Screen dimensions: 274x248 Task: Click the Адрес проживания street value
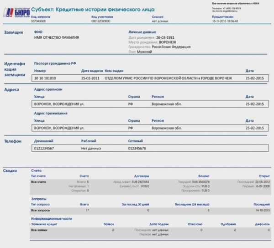59,128
